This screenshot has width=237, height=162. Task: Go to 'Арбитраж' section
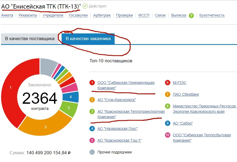(102, 16)
